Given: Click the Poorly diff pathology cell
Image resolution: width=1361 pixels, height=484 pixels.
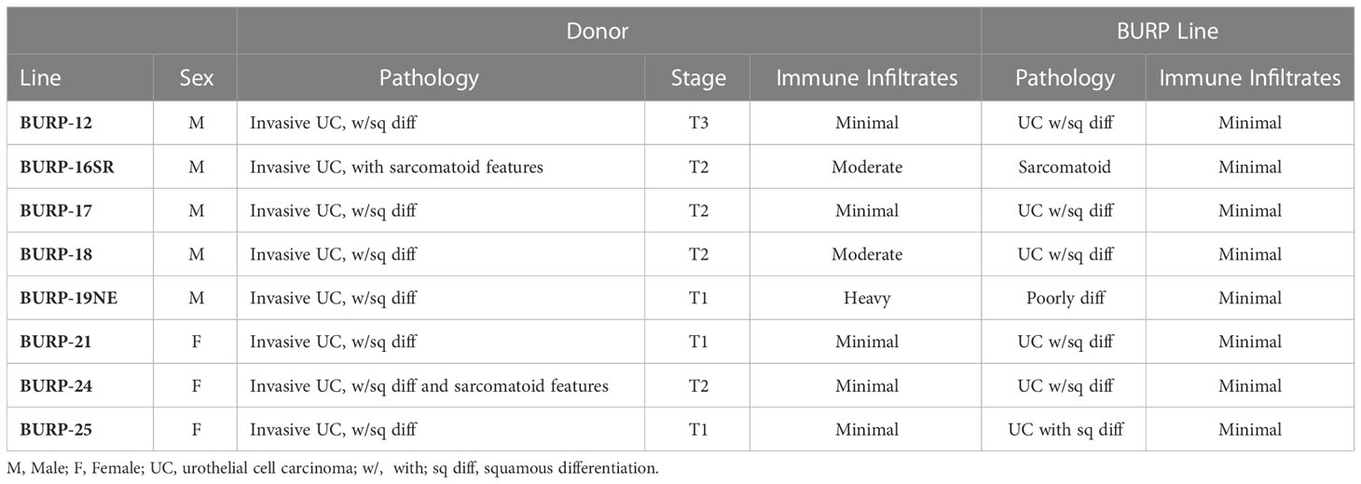Looking at the screenshot, I should pyautogui.click(x=1065, y=299).
